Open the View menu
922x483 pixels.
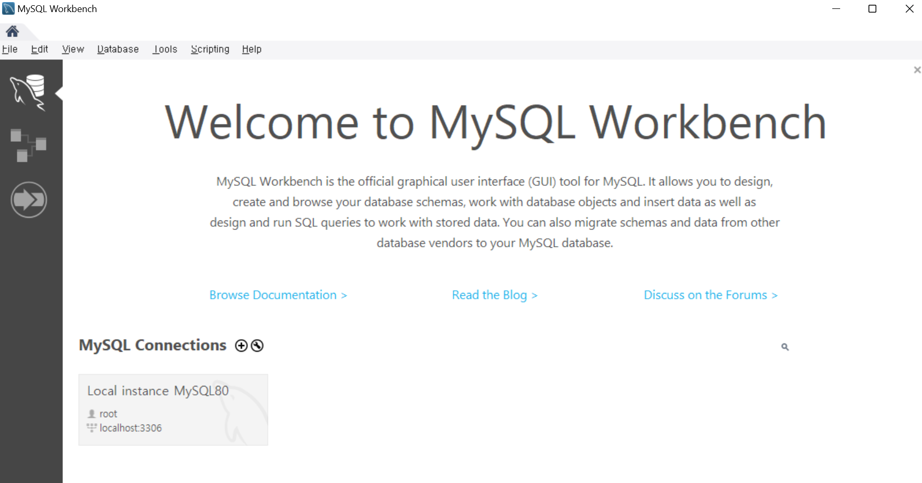pyautogui.click(x=72, y=49)
